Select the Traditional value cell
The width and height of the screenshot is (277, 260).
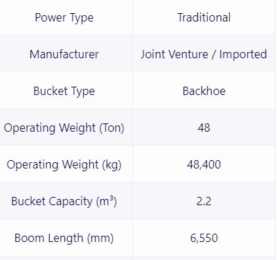point(204,17)
